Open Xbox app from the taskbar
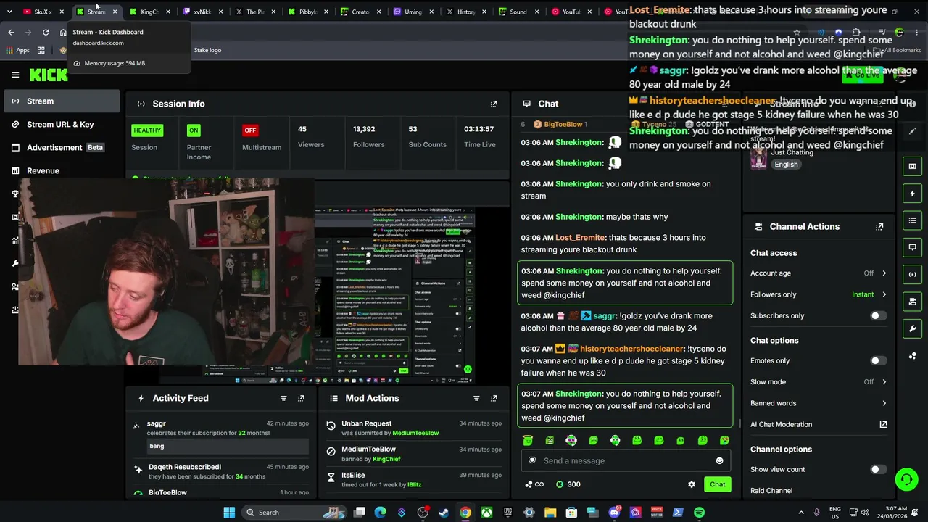Viewport: 928px width, 522px height. 486,513
